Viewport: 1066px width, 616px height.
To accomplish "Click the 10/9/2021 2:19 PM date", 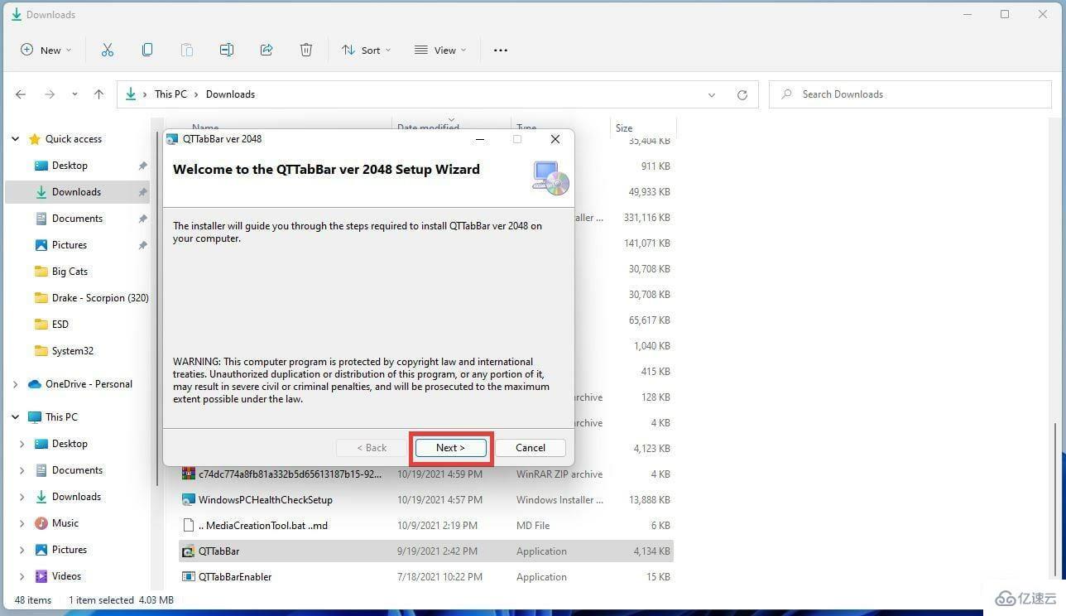I will 437,526.
